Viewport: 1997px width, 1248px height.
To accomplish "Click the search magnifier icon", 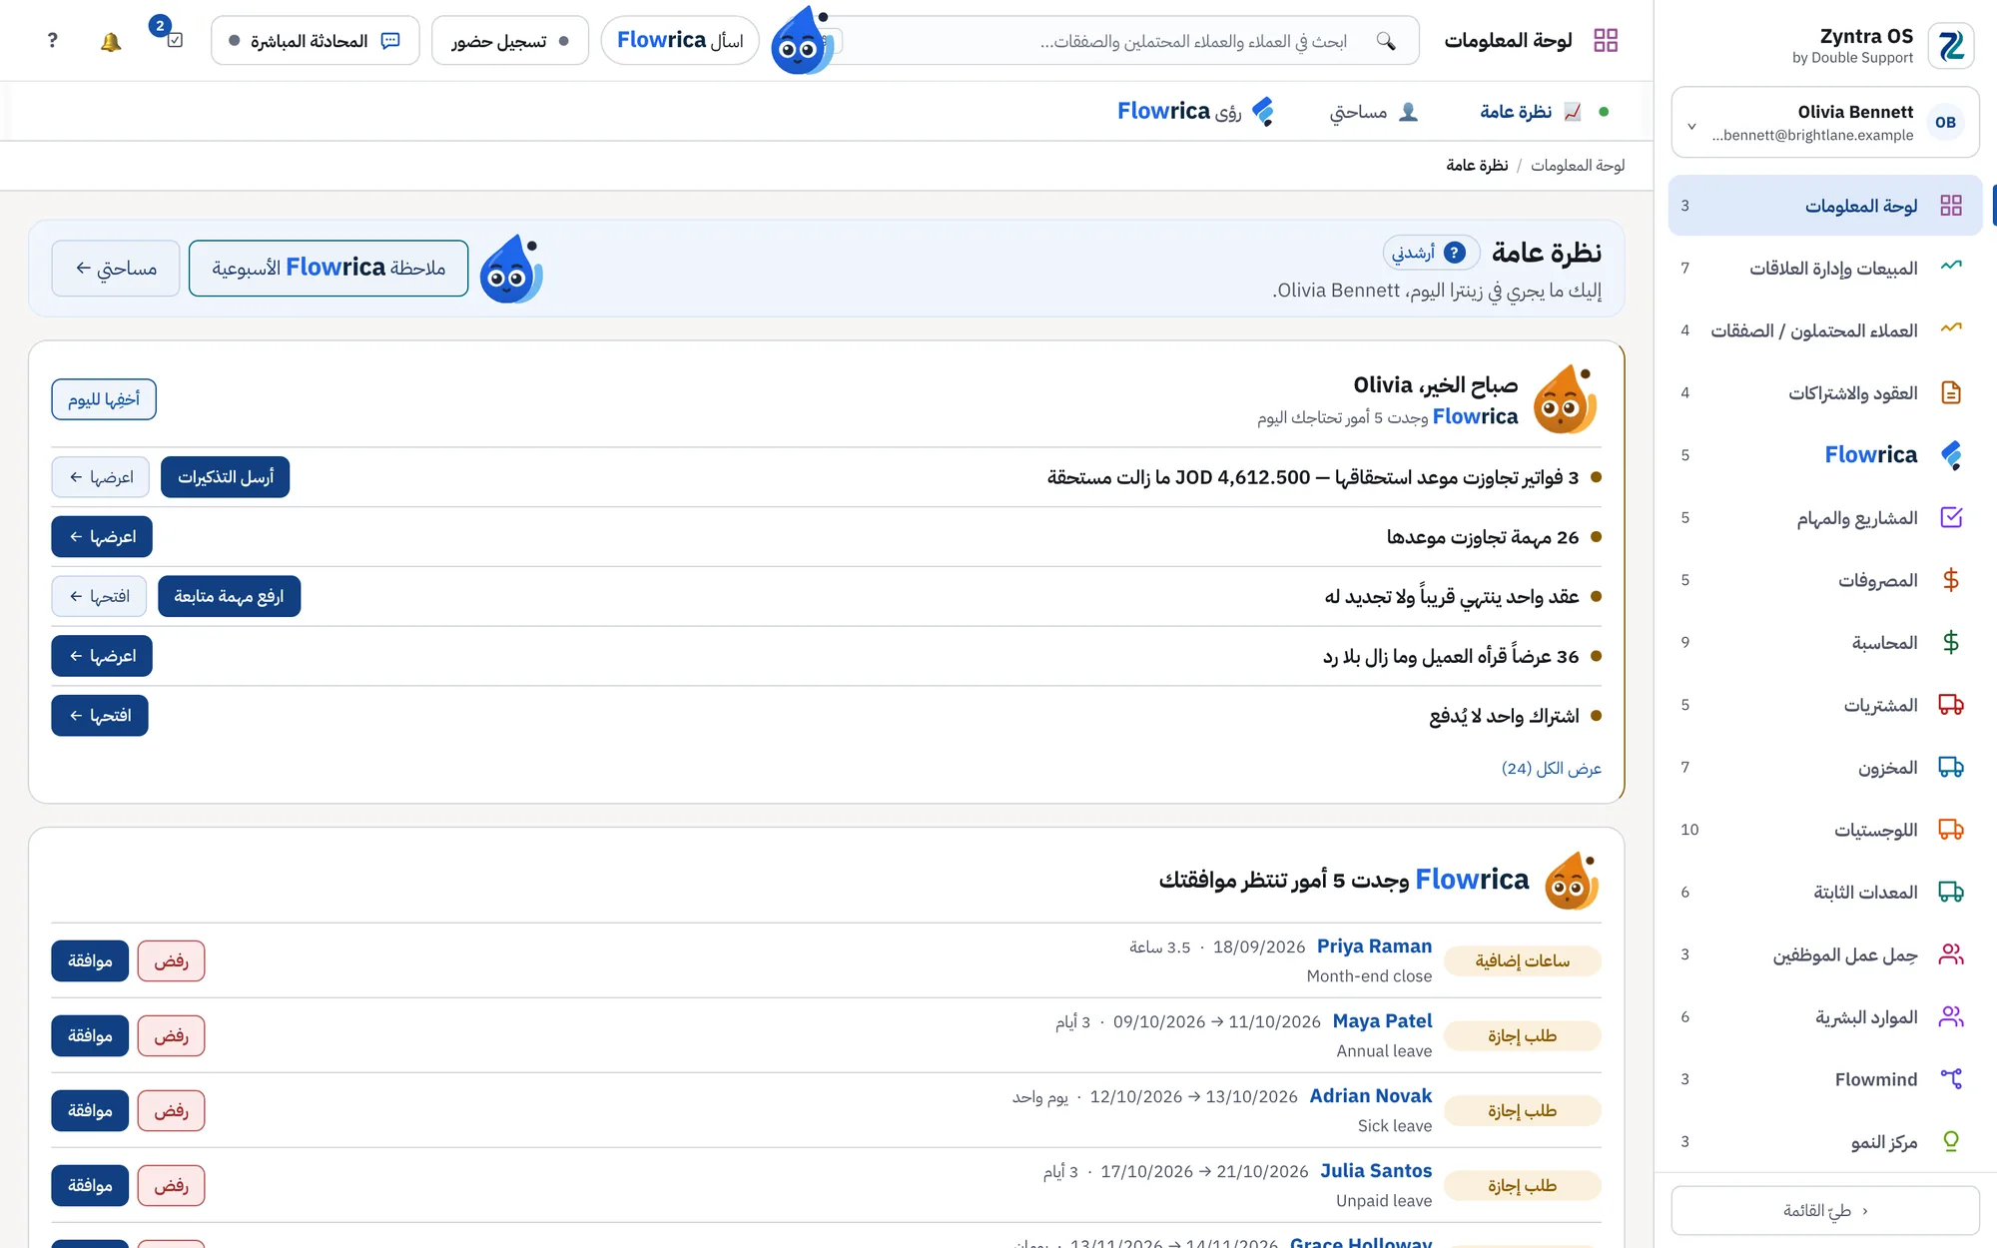I will pyautogui.click(x=1386, y=41).
